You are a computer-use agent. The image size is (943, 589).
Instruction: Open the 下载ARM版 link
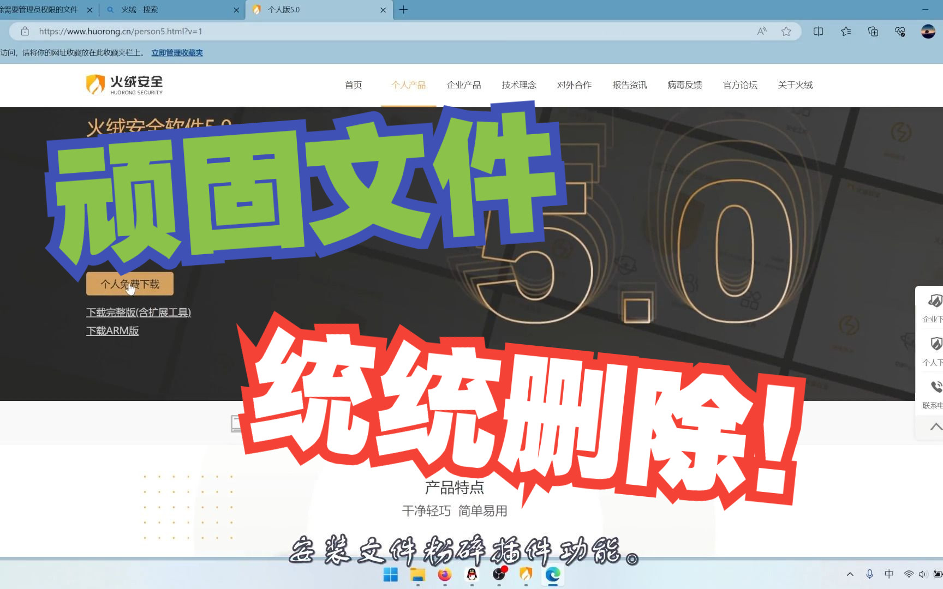(x=112, y=330)
